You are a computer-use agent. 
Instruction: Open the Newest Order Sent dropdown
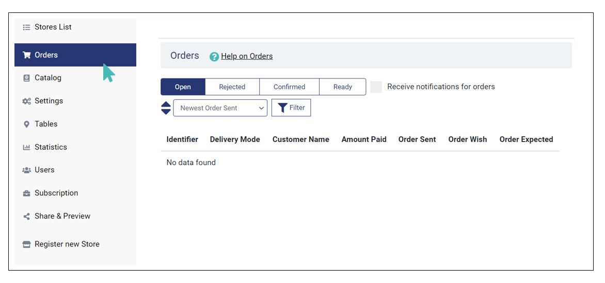click(220, 108)
